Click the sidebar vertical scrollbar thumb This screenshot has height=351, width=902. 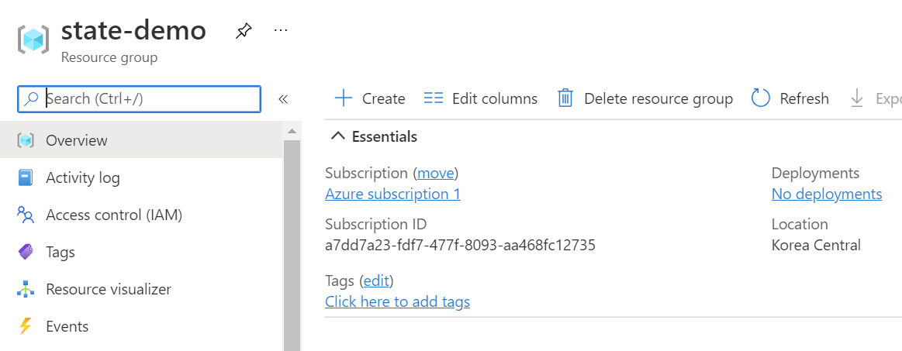[x=292, y=246]
